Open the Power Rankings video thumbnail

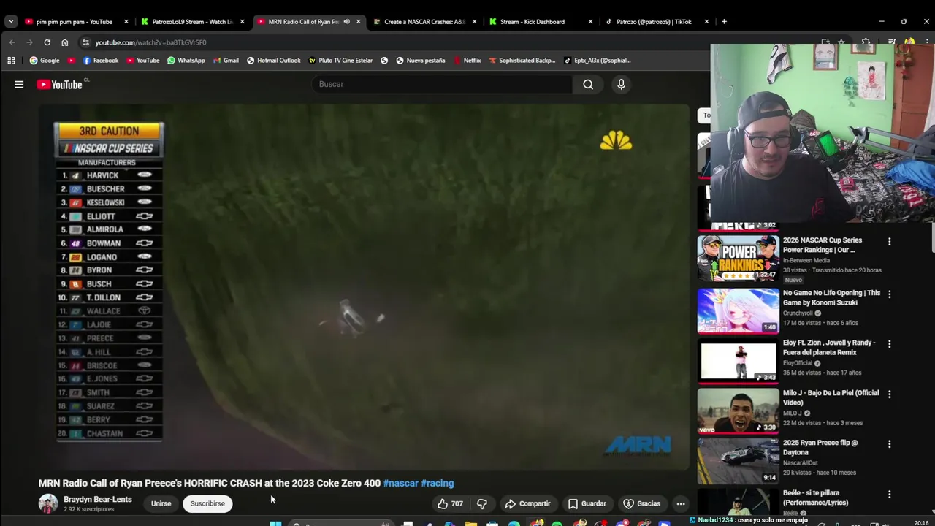[x=738, y=258]
